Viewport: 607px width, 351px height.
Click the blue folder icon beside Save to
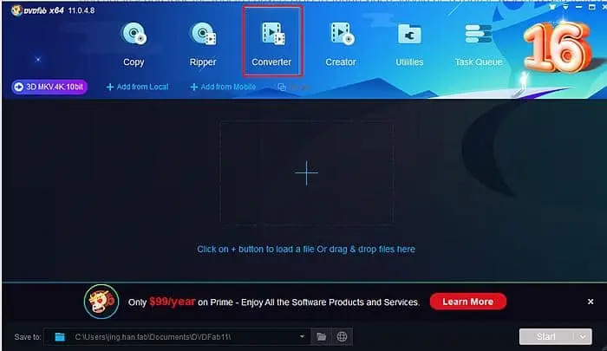[x=60, y=337]
